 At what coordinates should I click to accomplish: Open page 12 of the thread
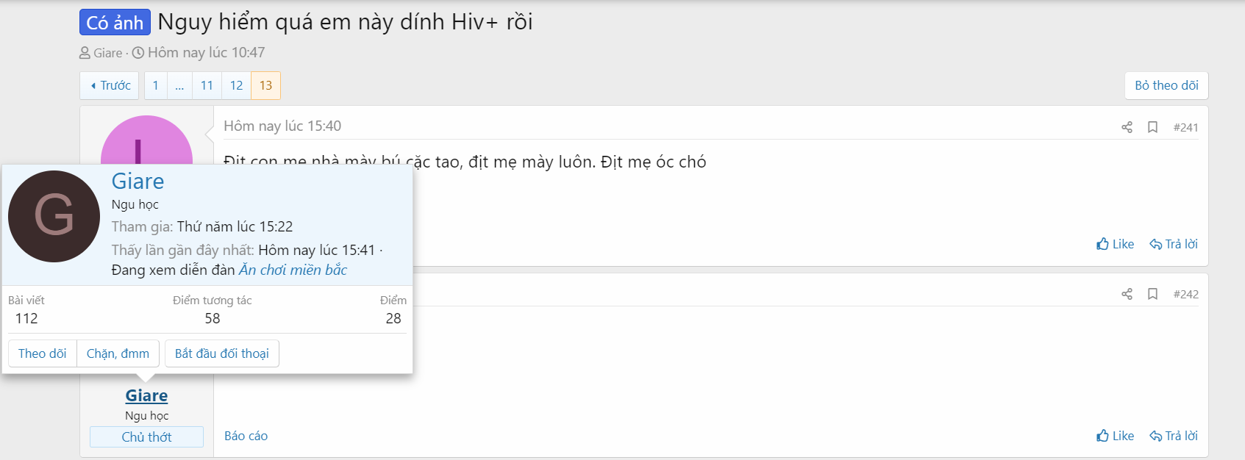[x=236, y=85]
